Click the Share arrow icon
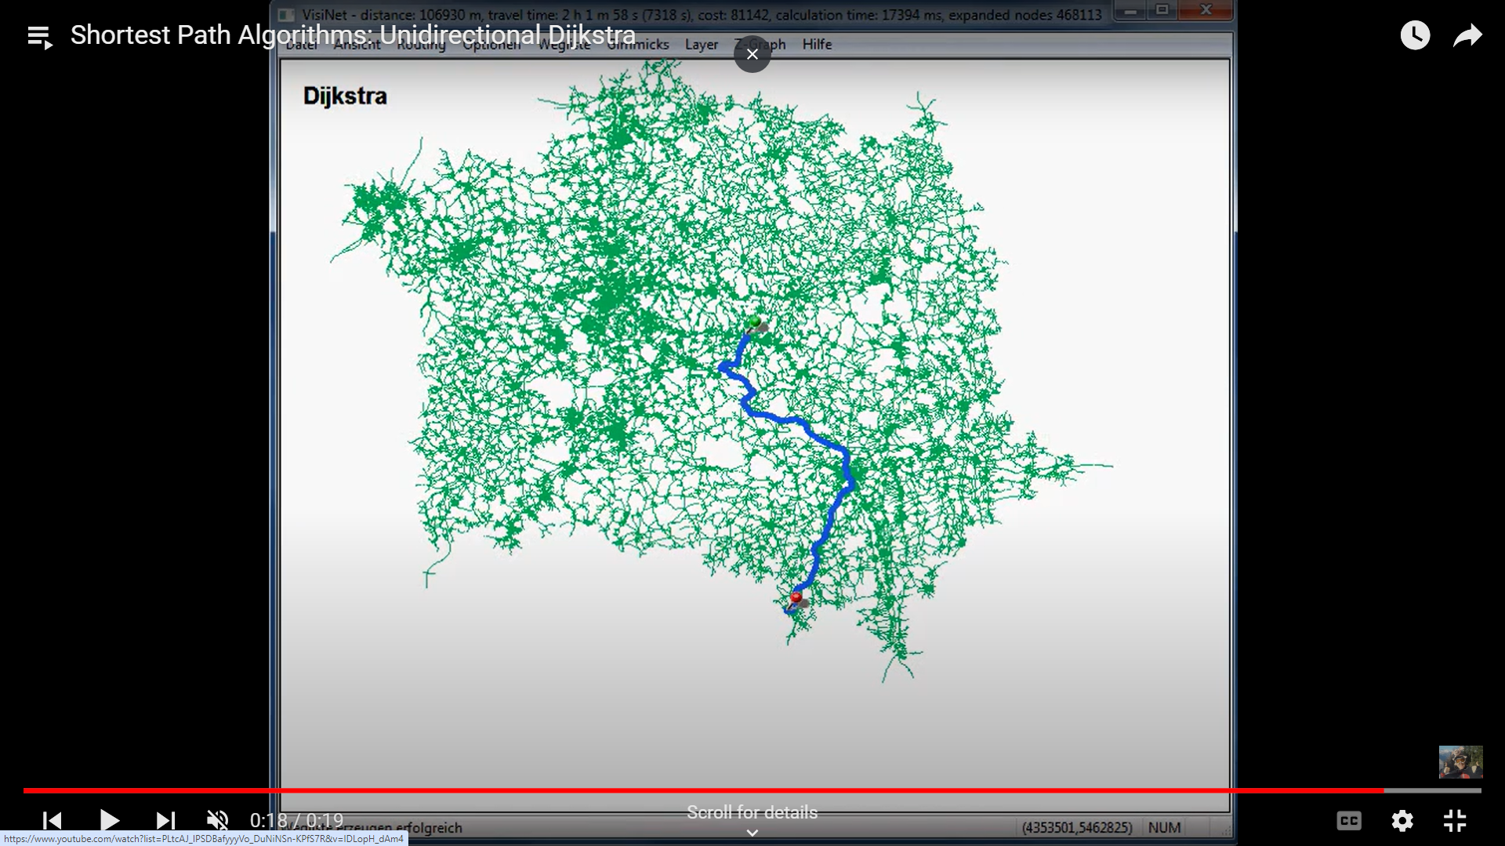 click(1467, 35)
